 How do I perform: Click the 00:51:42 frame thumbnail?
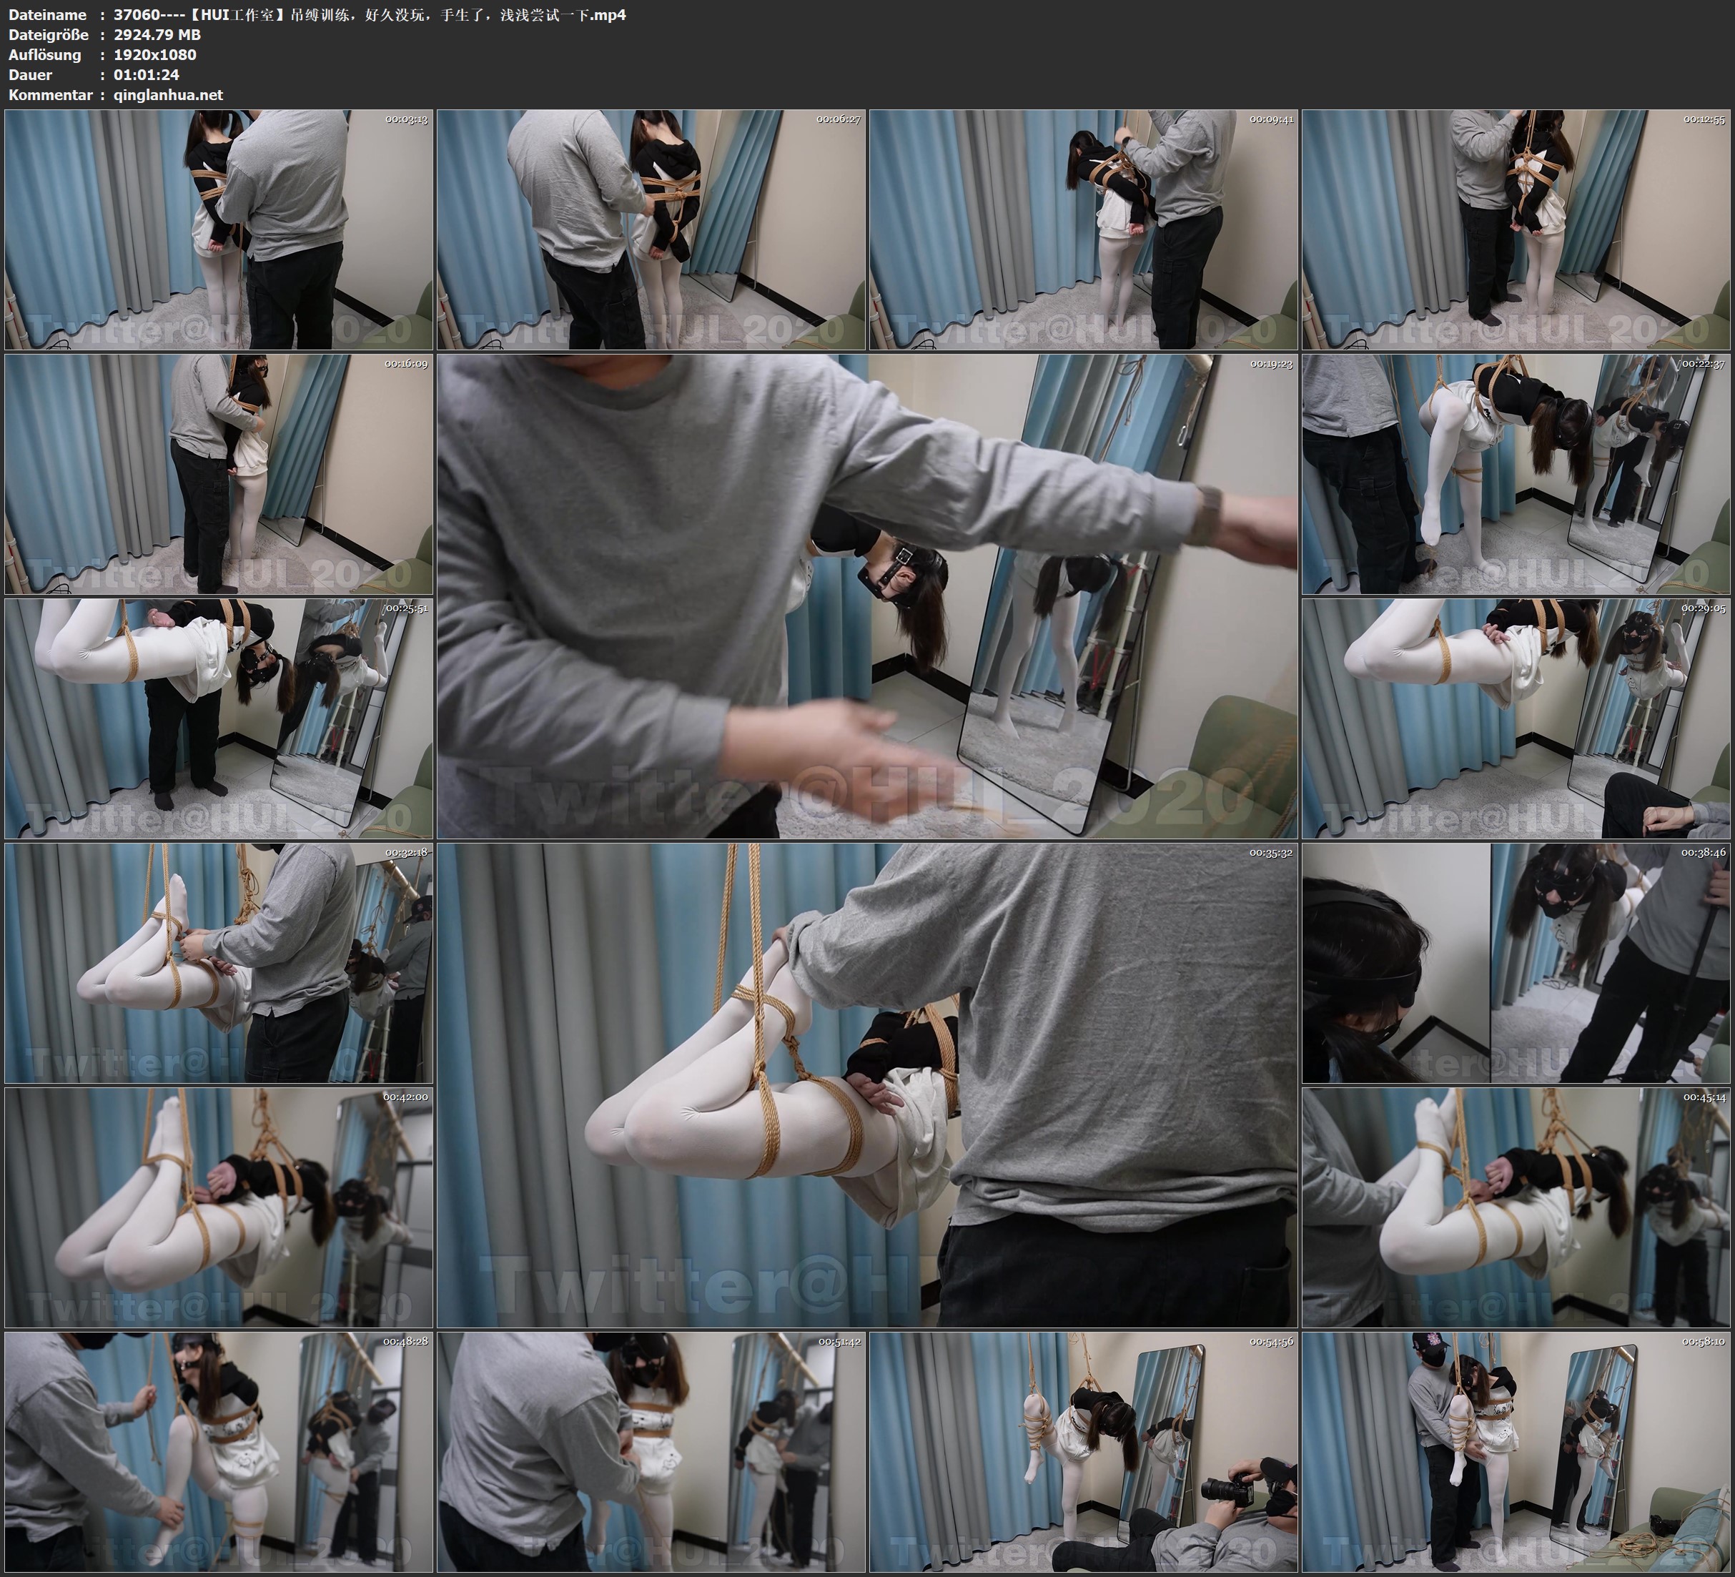click(x=651, y=1452)
